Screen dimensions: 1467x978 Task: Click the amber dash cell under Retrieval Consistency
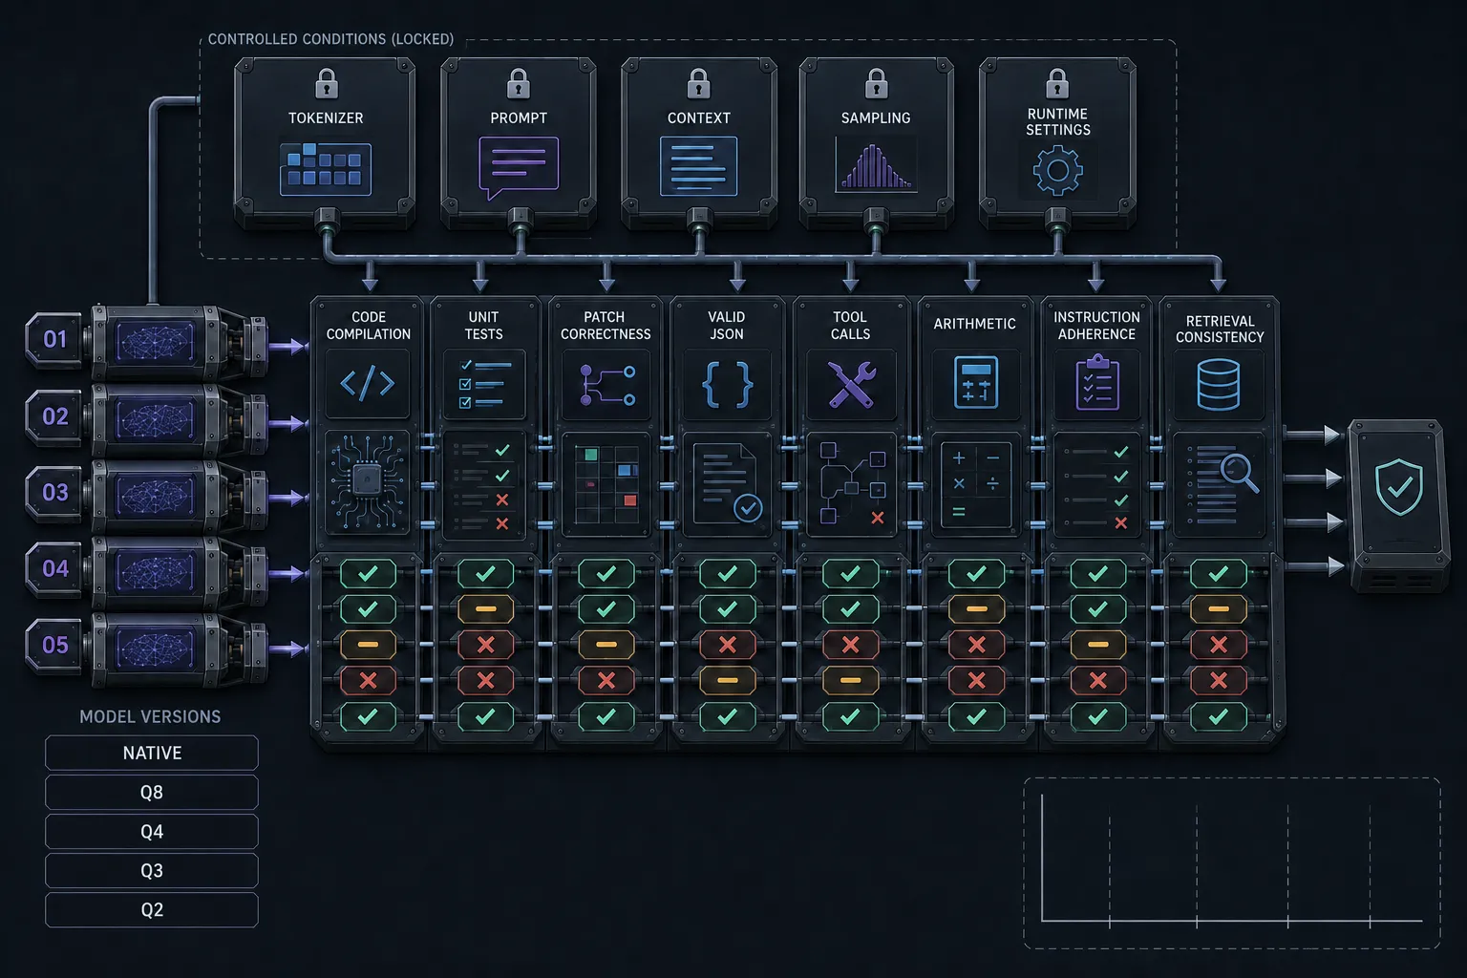pyautogui.click(x=1219, y=609)
